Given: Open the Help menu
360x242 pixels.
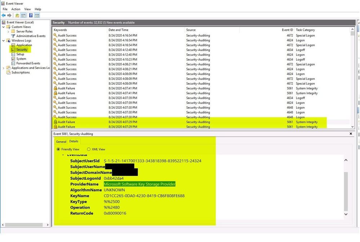Looking at the screenshot, I should [38, 9].
